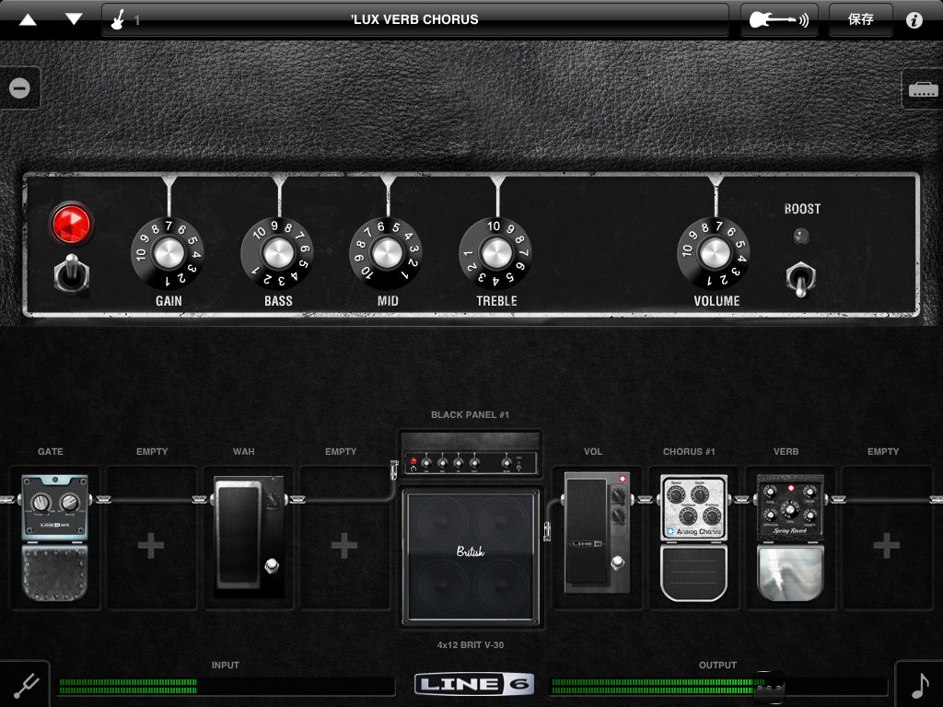The height and width of the screenshot is (707, 943).
Task: Go to next preset with down arrow
Action: coord(74,19)
